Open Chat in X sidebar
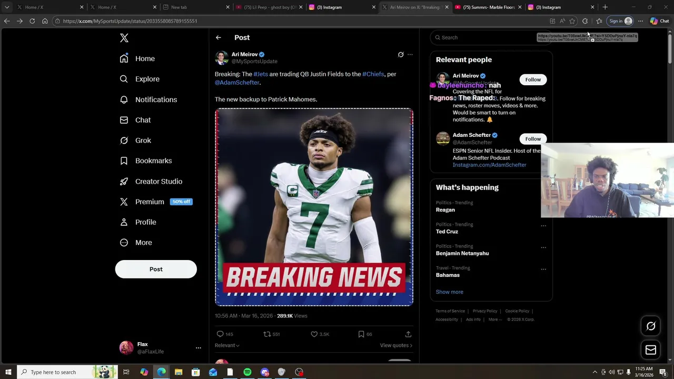This screenshot has width=674, height=379. (135, 120)
